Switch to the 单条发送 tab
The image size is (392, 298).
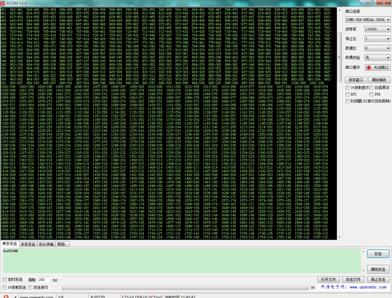10,244
